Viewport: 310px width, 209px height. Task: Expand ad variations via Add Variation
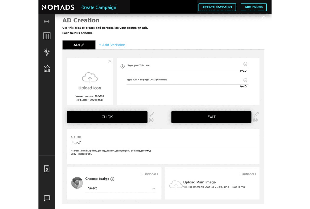point(112,45)
